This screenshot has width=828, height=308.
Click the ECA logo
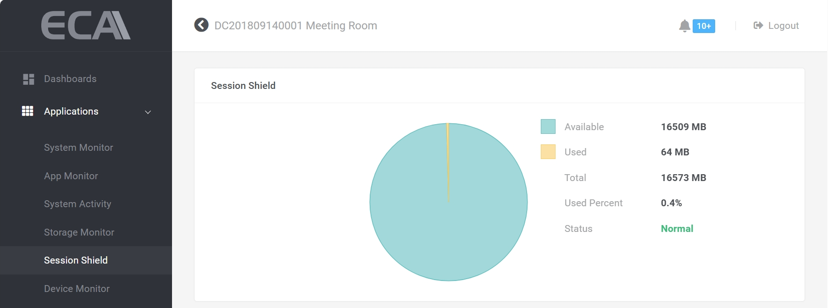(86, 25)
